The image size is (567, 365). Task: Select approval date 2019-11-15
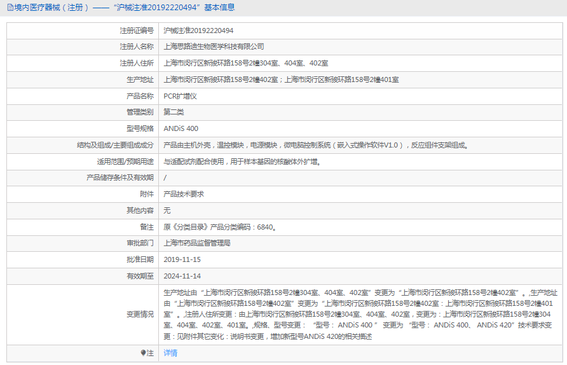(182, 259)
